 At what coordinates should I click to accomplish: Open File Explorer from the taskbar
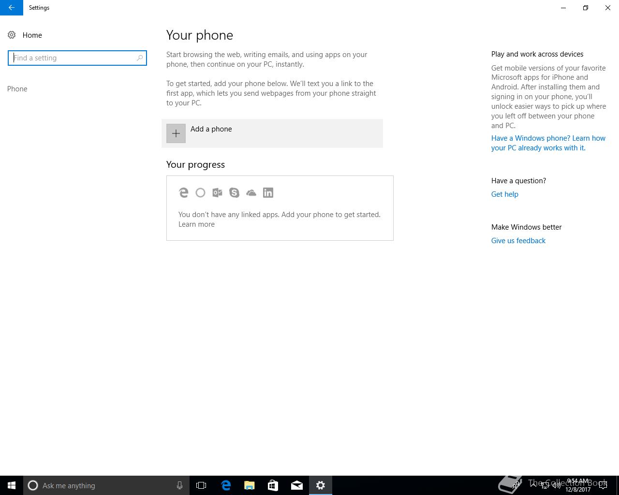[x=250, y=485]
